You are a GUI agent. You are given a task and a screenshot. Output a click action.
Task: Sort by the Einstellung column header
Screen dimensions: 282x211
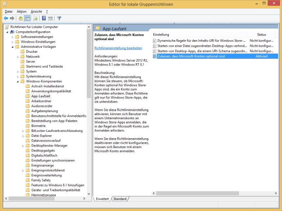pyautogui.click(x=200, y=34)
